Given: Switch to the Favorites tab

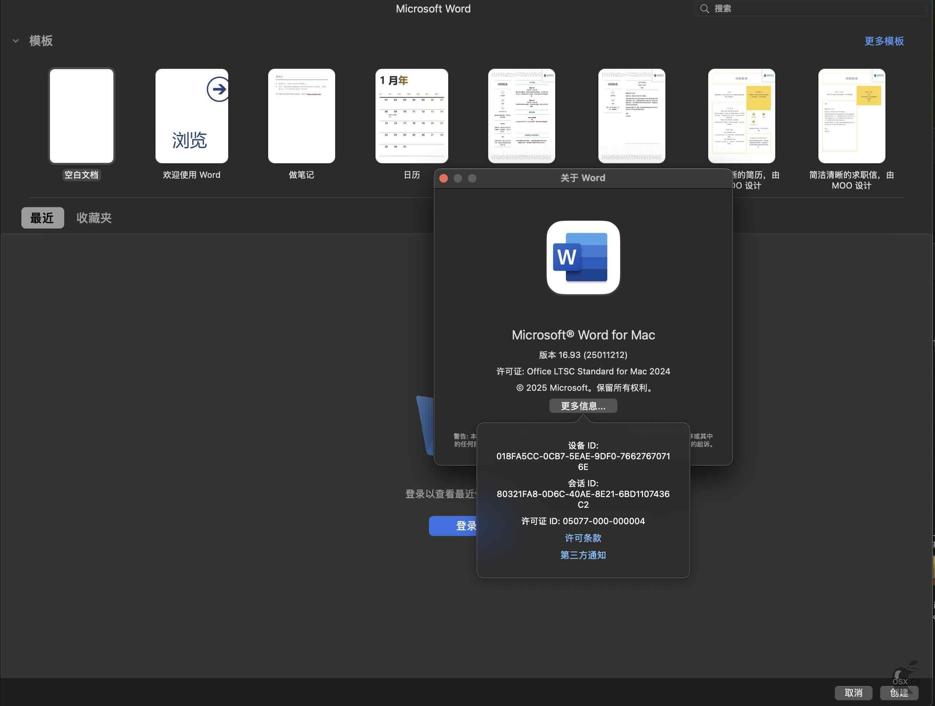Looking at the screenshot, I should pos(94,218).
